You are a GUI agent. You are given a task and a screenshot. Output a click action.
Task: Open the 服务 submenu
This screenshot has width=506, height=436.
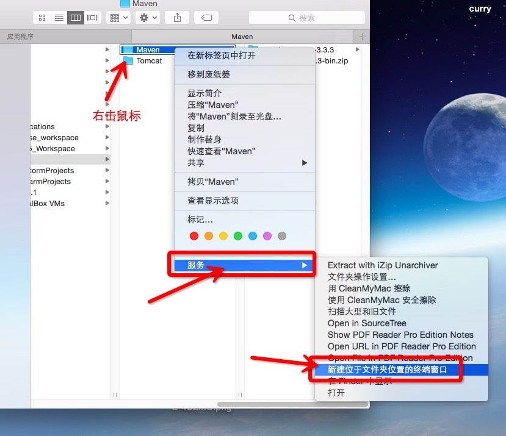tap(245, 265)
